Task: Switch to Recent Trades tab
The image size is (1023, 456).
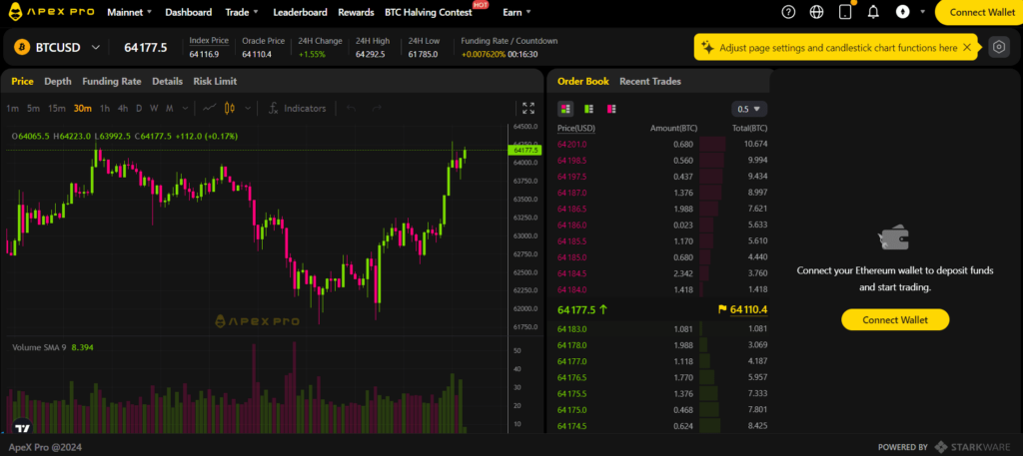Action: coord(649,82)
